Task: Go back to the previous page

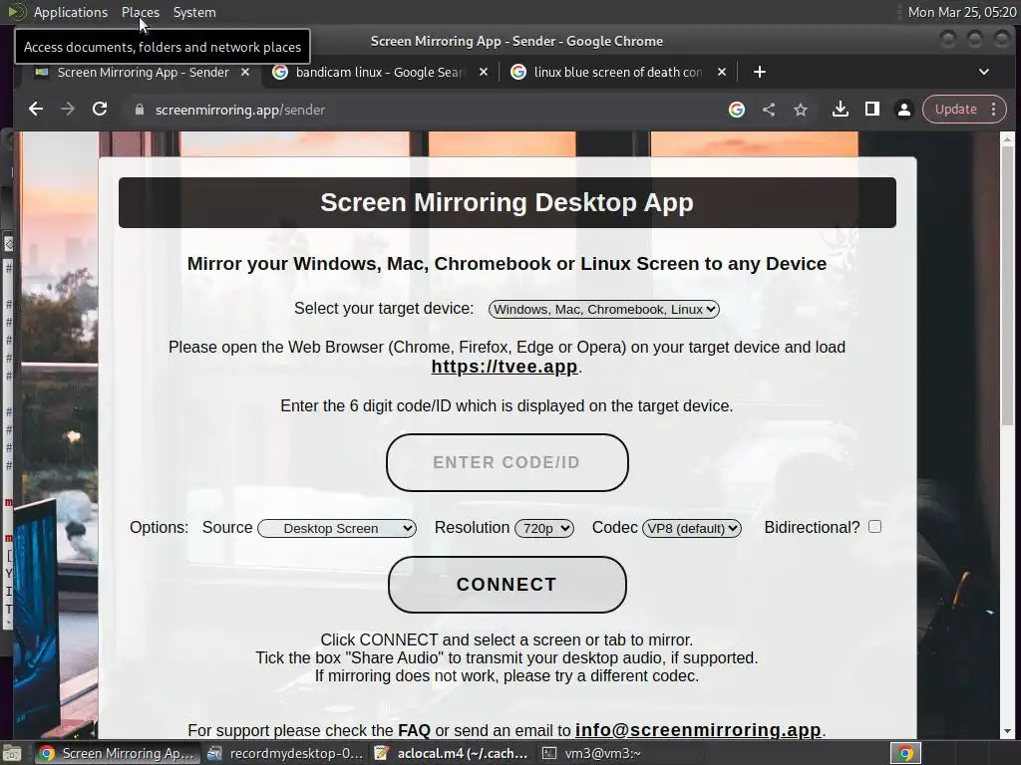Action: [x=36, y=110]
